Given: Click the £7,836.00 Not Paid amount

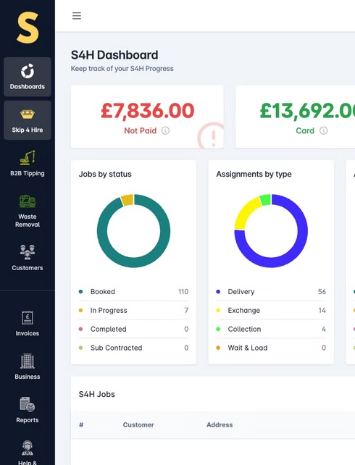Looking at the screenshot, I should click(x=147, y=111).
